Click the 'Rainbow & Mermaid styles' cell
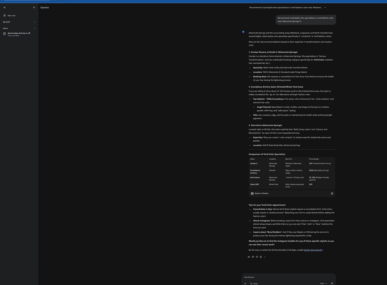The height and width of the screenshot is (285, 387). tap(293, 165)
